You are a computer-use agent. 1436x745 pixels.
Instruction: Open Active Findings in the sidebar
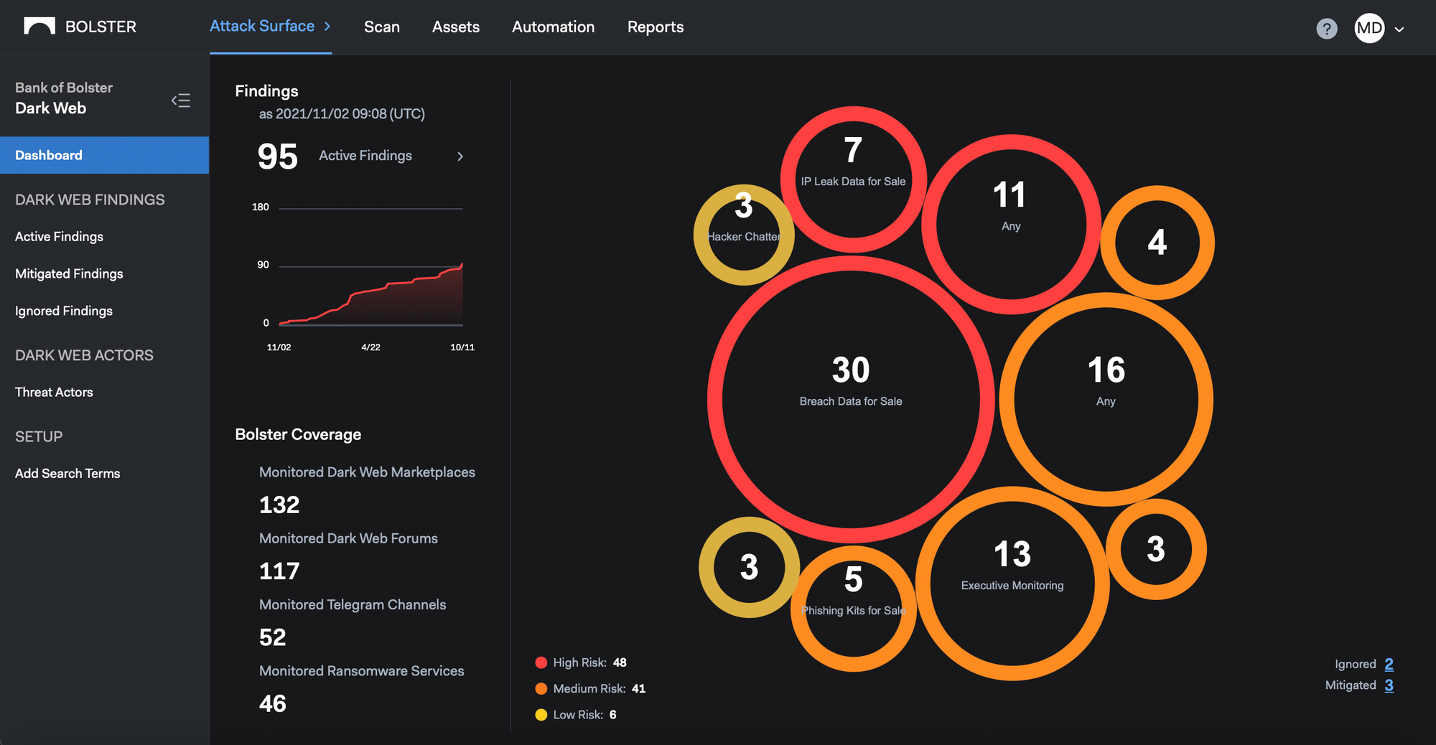coord(59,236)
